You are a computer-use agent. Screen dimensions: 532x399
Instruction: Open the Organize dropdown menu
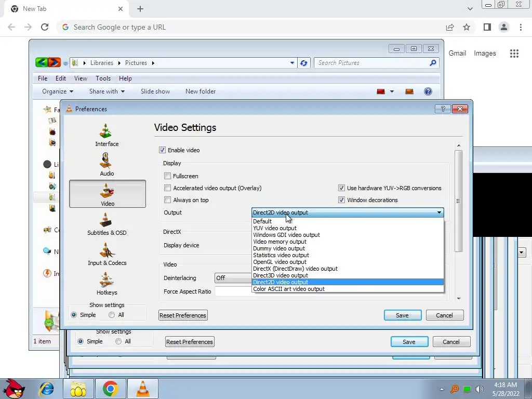[x=57, y=91]
